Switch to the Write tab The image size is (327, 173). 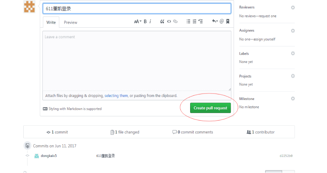[x=51, y=22]
